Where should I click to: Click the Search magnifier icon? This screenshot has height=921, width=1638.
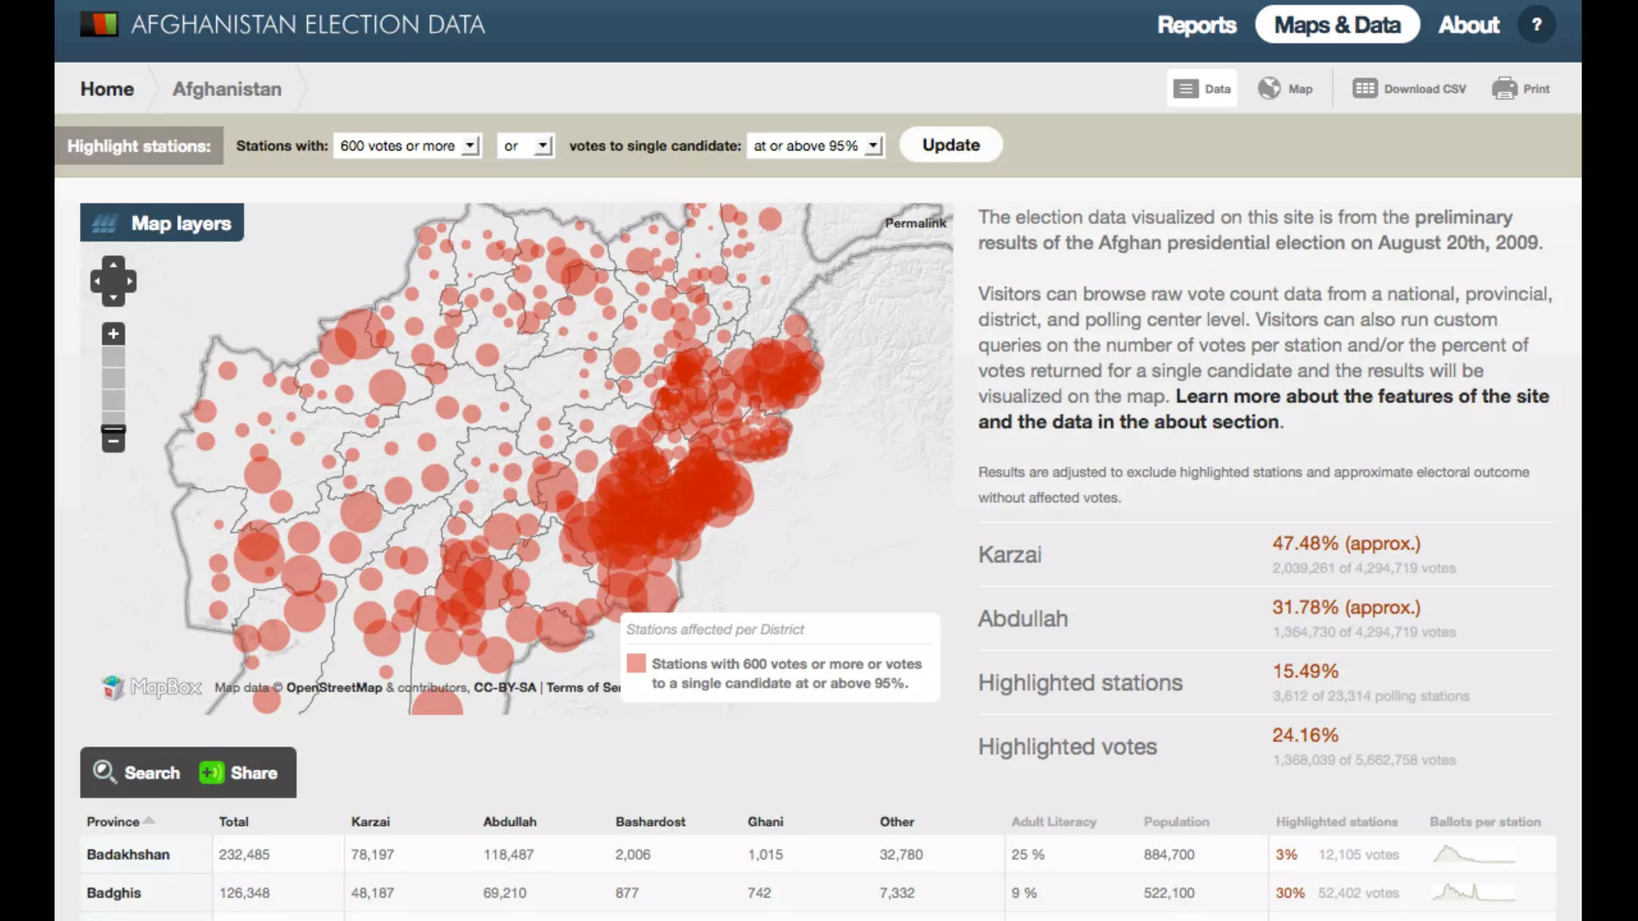pos(104,771)
